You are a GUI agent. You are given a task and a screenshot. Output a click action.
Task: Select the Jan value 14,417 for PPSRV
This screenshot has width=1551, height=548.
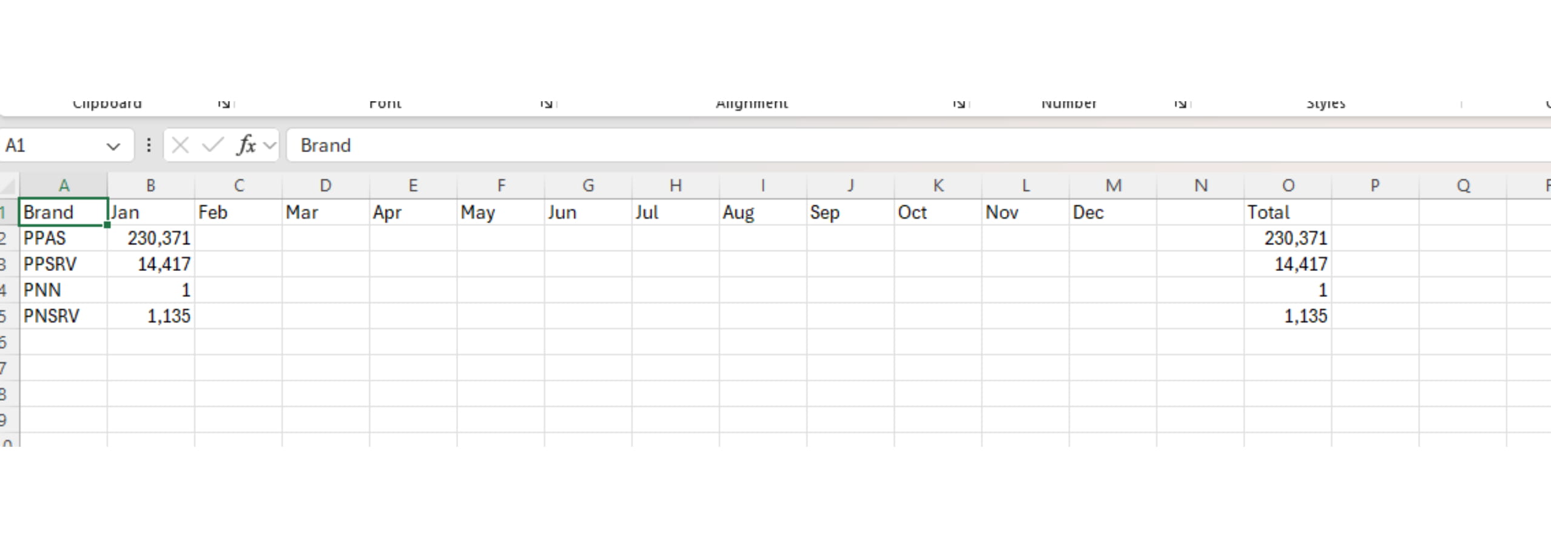tap(151, 264)
